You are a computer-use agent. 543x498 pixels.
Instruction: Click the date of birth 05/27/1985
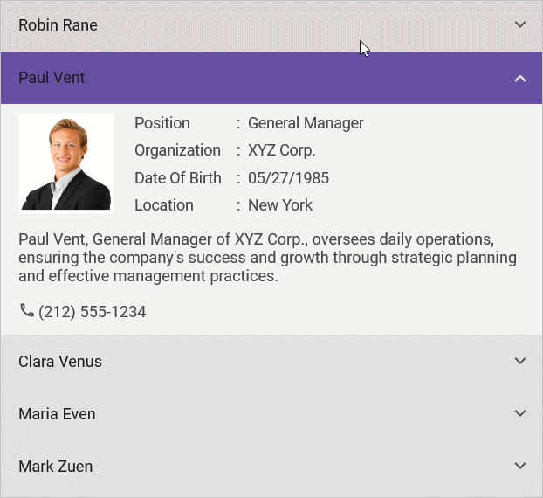(x=288, y=178)
